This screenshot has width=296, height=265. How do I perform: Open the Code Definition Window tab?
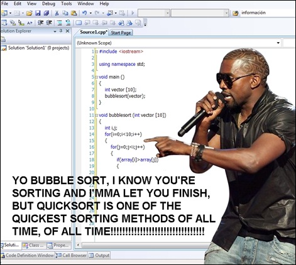pos(28,256)
